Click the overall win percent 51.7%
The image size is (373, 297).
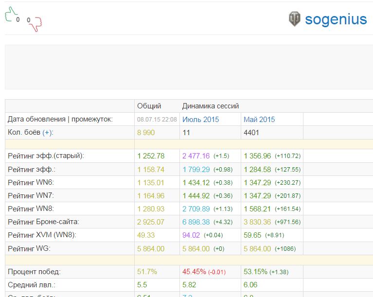pyautogui.click(x=147, y=272)
